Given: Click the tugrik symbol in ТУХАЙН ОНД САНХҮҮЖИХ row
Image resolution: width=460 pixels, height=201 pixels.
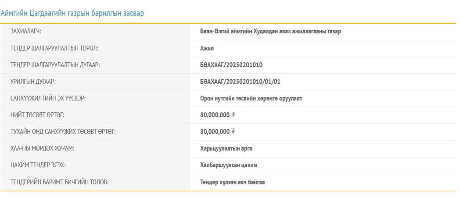Looking at the screenshot, I should [x=234, y=132].
